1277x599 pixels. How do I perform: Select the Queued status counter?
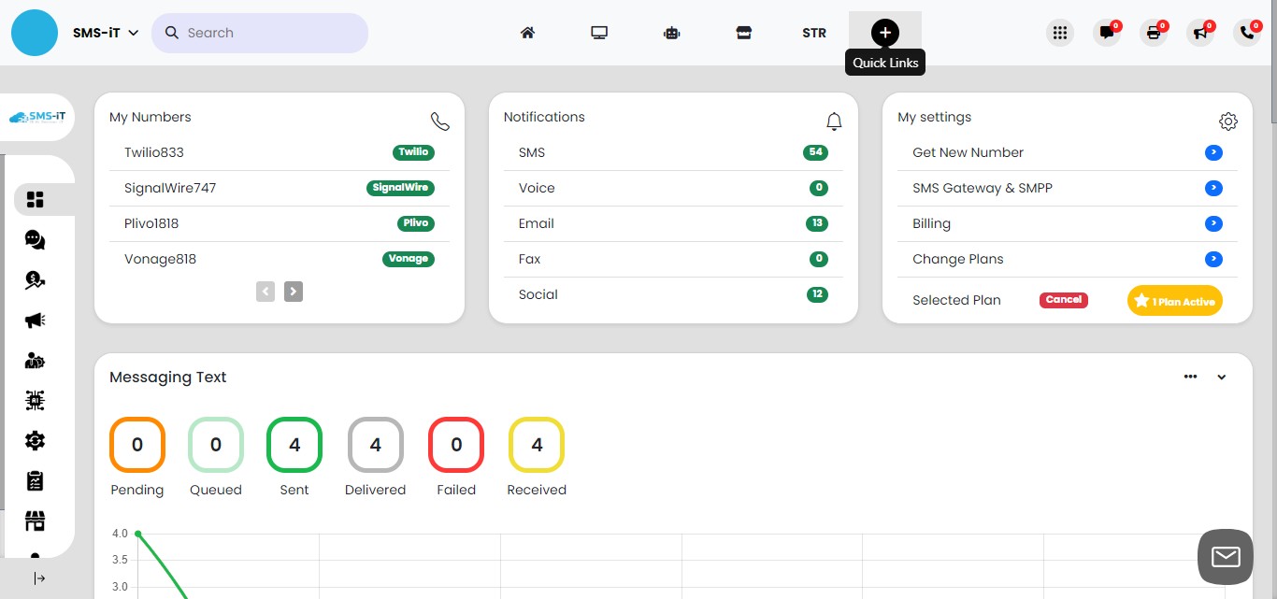click(216, 445)
